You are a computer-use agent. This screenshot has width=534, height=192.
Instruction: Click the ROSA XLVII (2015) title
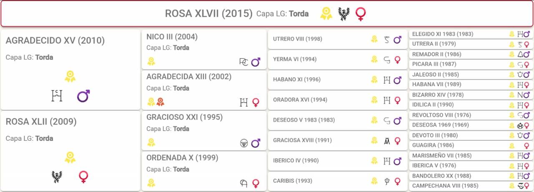click(209, 14)
